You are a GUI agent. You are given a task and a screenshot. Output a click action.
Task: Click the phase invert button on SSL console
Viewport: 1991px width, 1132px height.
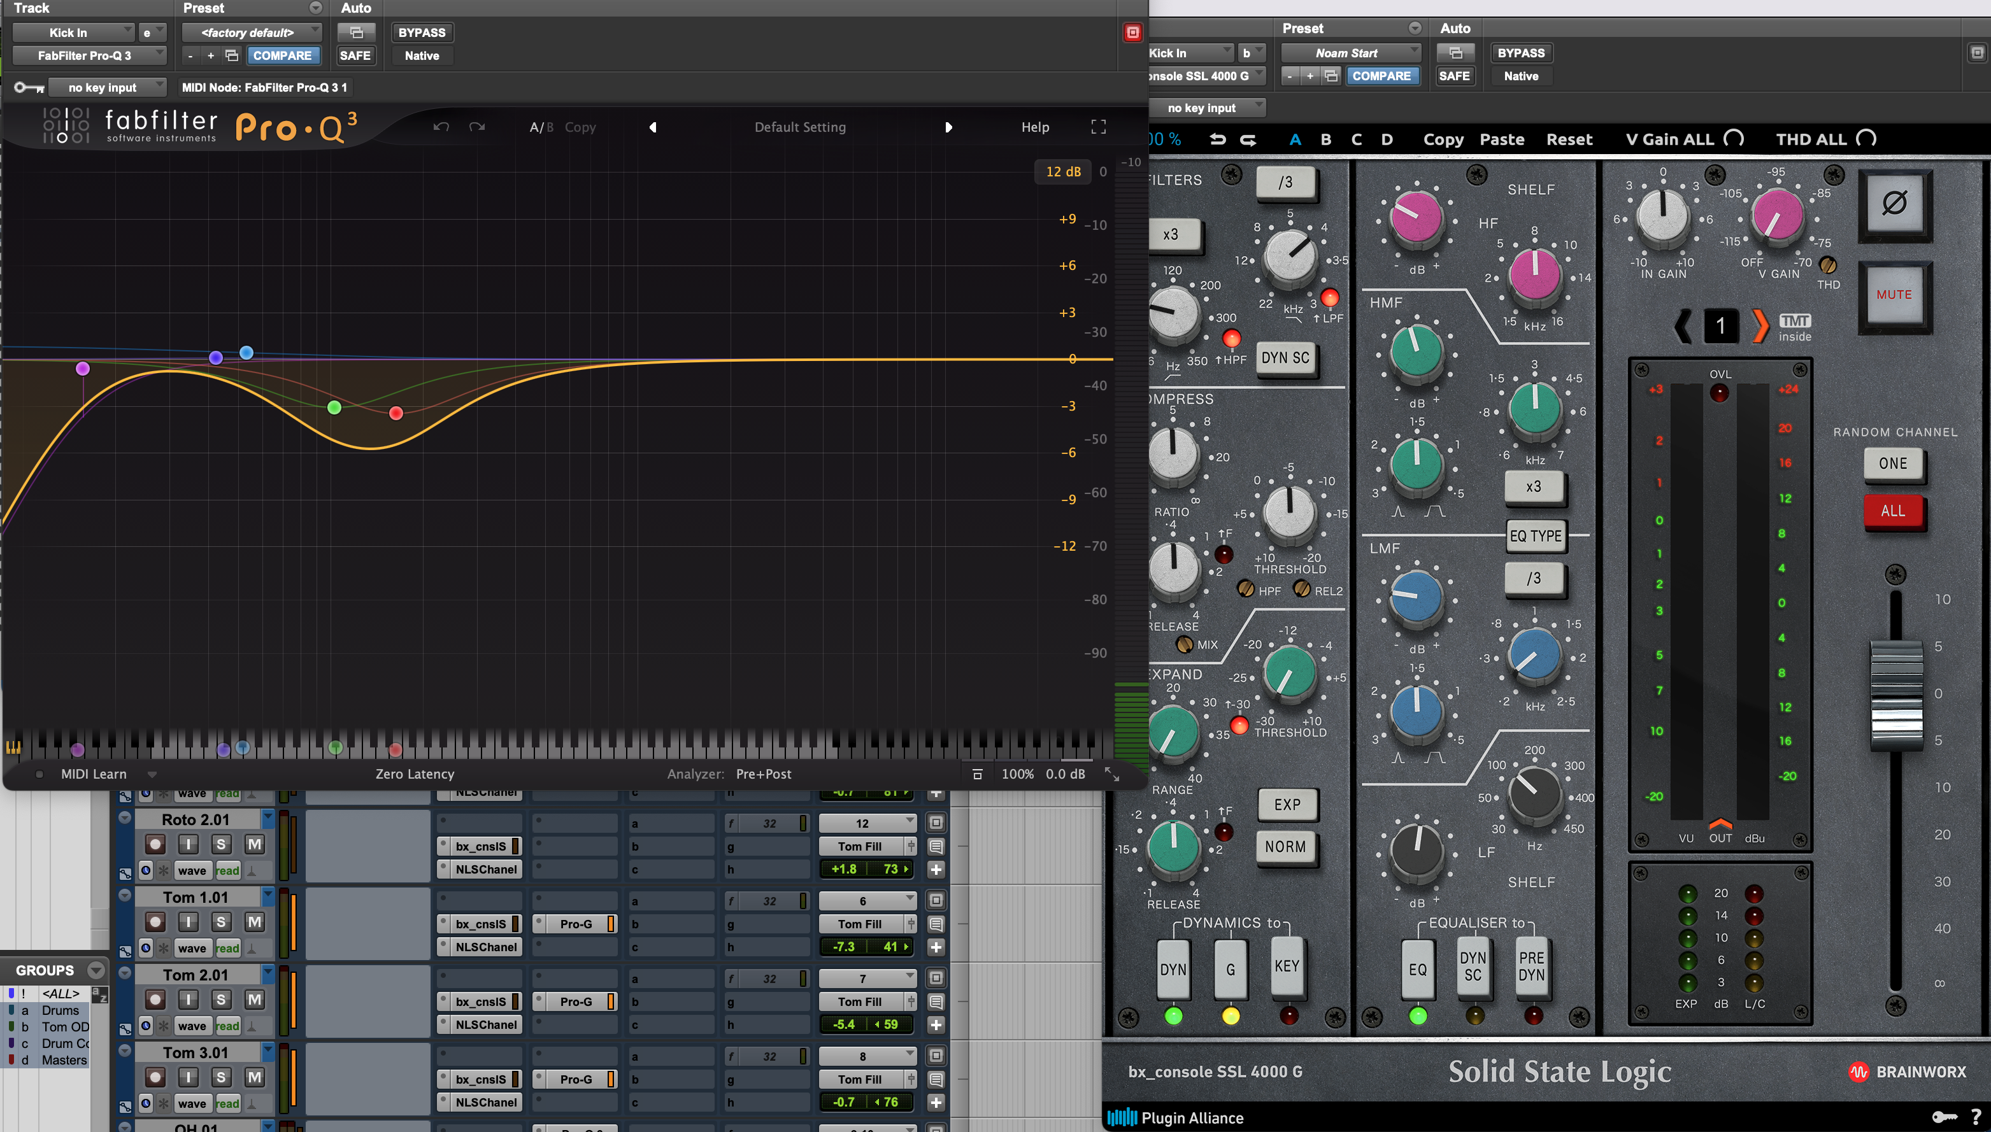coord(1895,203)
